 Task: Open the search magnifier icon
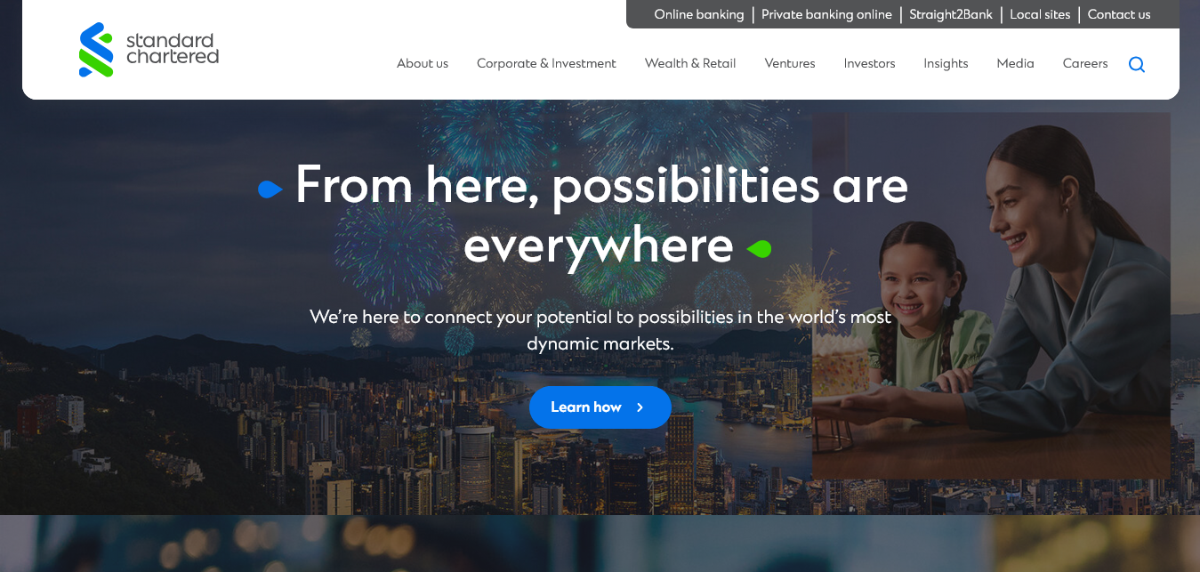coord(1137,64)
